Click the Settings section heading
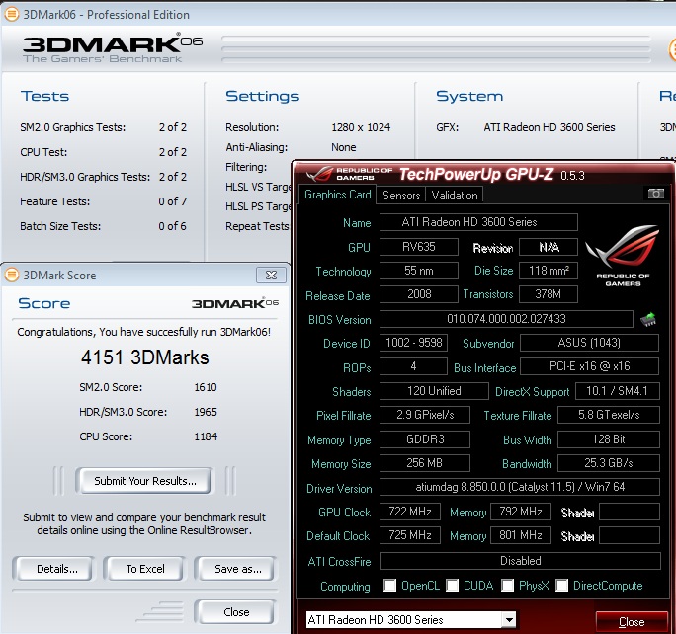 point(262,96)
